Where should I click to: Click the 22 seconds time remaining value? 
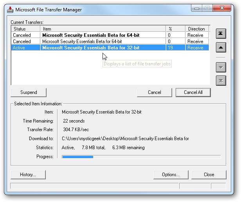point(74,121)
